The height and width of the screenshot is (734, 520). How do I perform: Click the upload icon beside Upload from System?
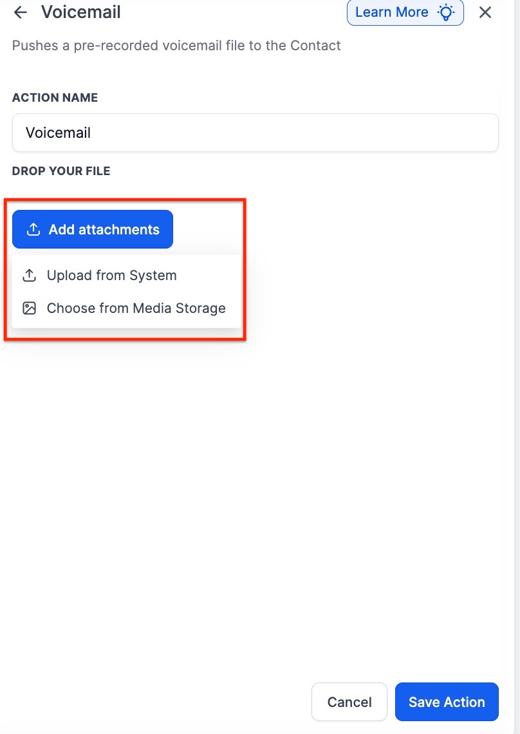click(x=29, y=276)
